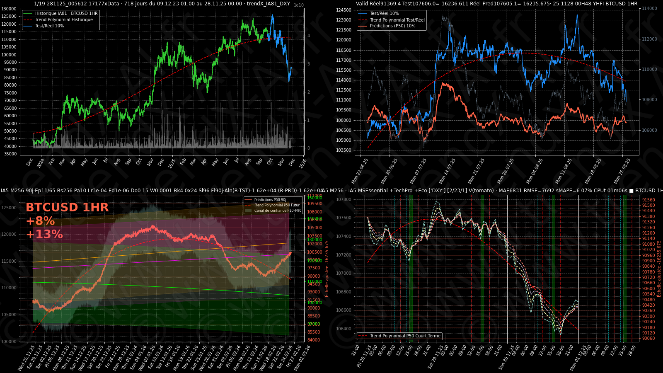Click the trendX_IA81_DXY chart title
Screen dimensions: 663x373
click(162, 4)
